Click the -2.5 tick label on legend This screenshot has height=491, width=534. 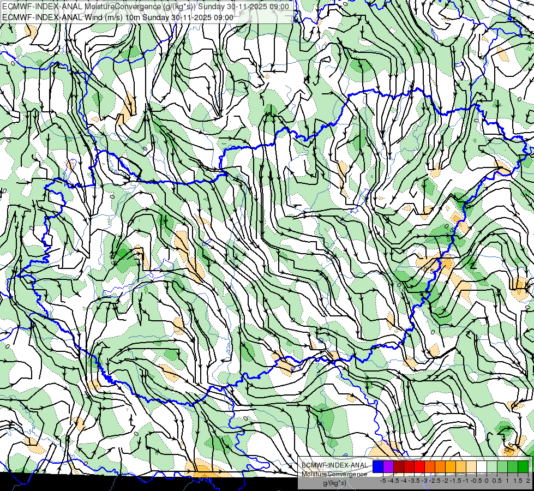click(435, 481)
